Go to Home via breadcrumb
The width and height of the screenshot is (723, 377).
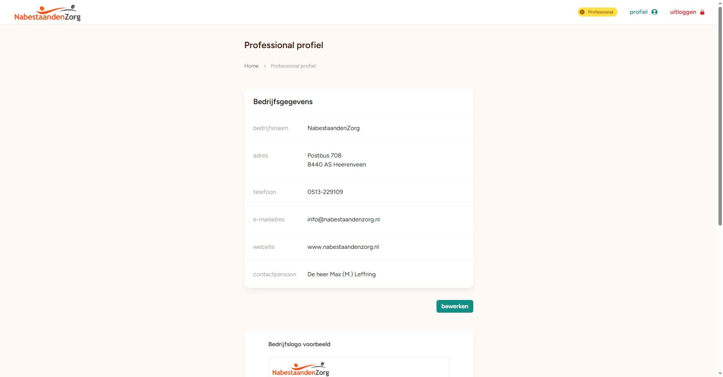coord(251,66)
